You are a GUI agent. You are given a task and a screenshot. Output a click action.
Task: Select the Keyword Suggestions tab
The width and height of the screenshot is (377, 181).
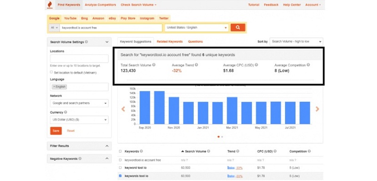(x=136, y=41)
